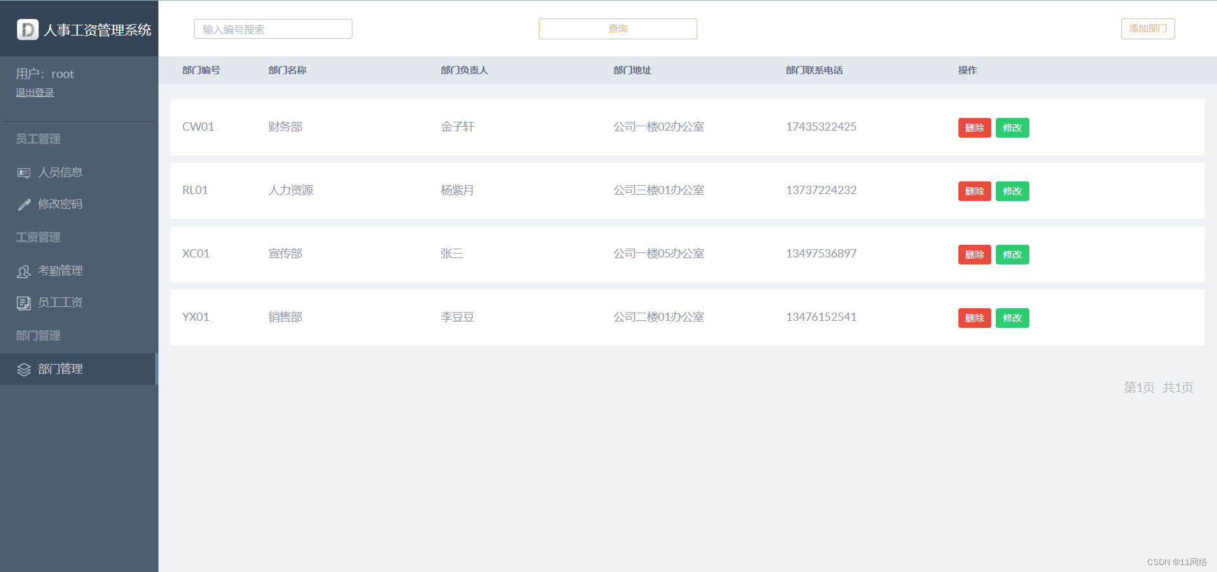The width and height of the screenshot is (1217, 572).
Task: Click the 部门负责人 column header
Action: tap(464, 70)
